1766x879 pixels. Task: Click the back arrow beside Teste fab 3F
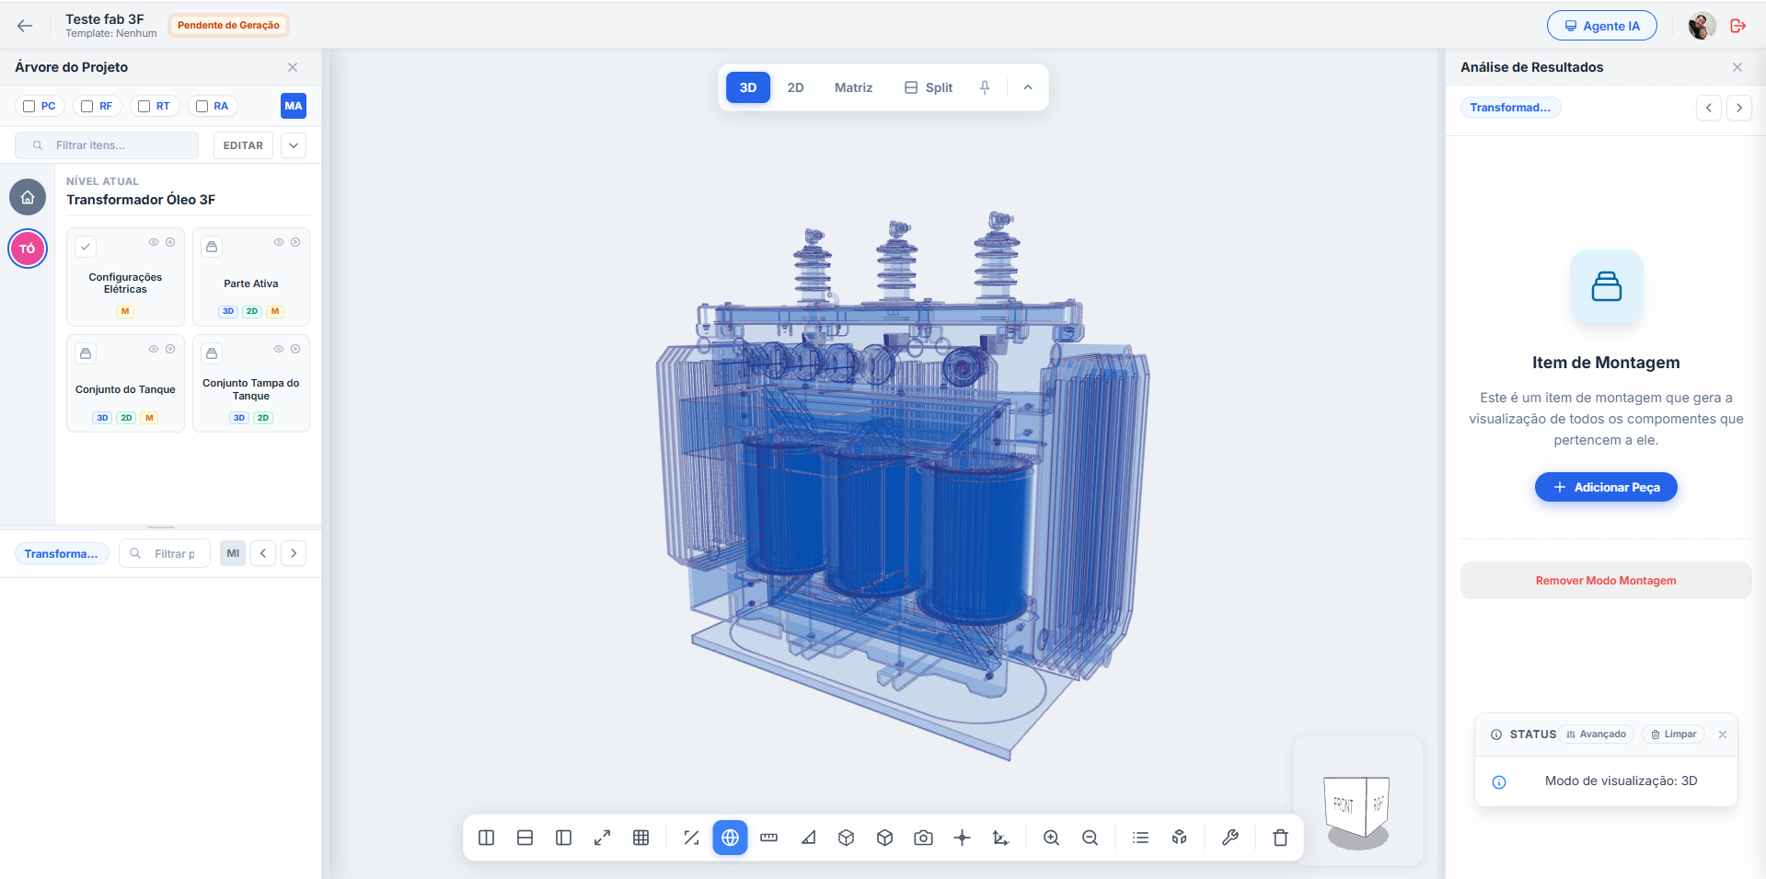(x=25, y=26)
